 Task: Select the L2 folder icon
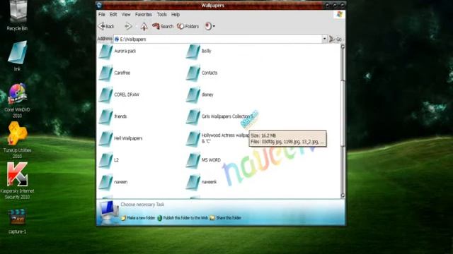(105, 161)
